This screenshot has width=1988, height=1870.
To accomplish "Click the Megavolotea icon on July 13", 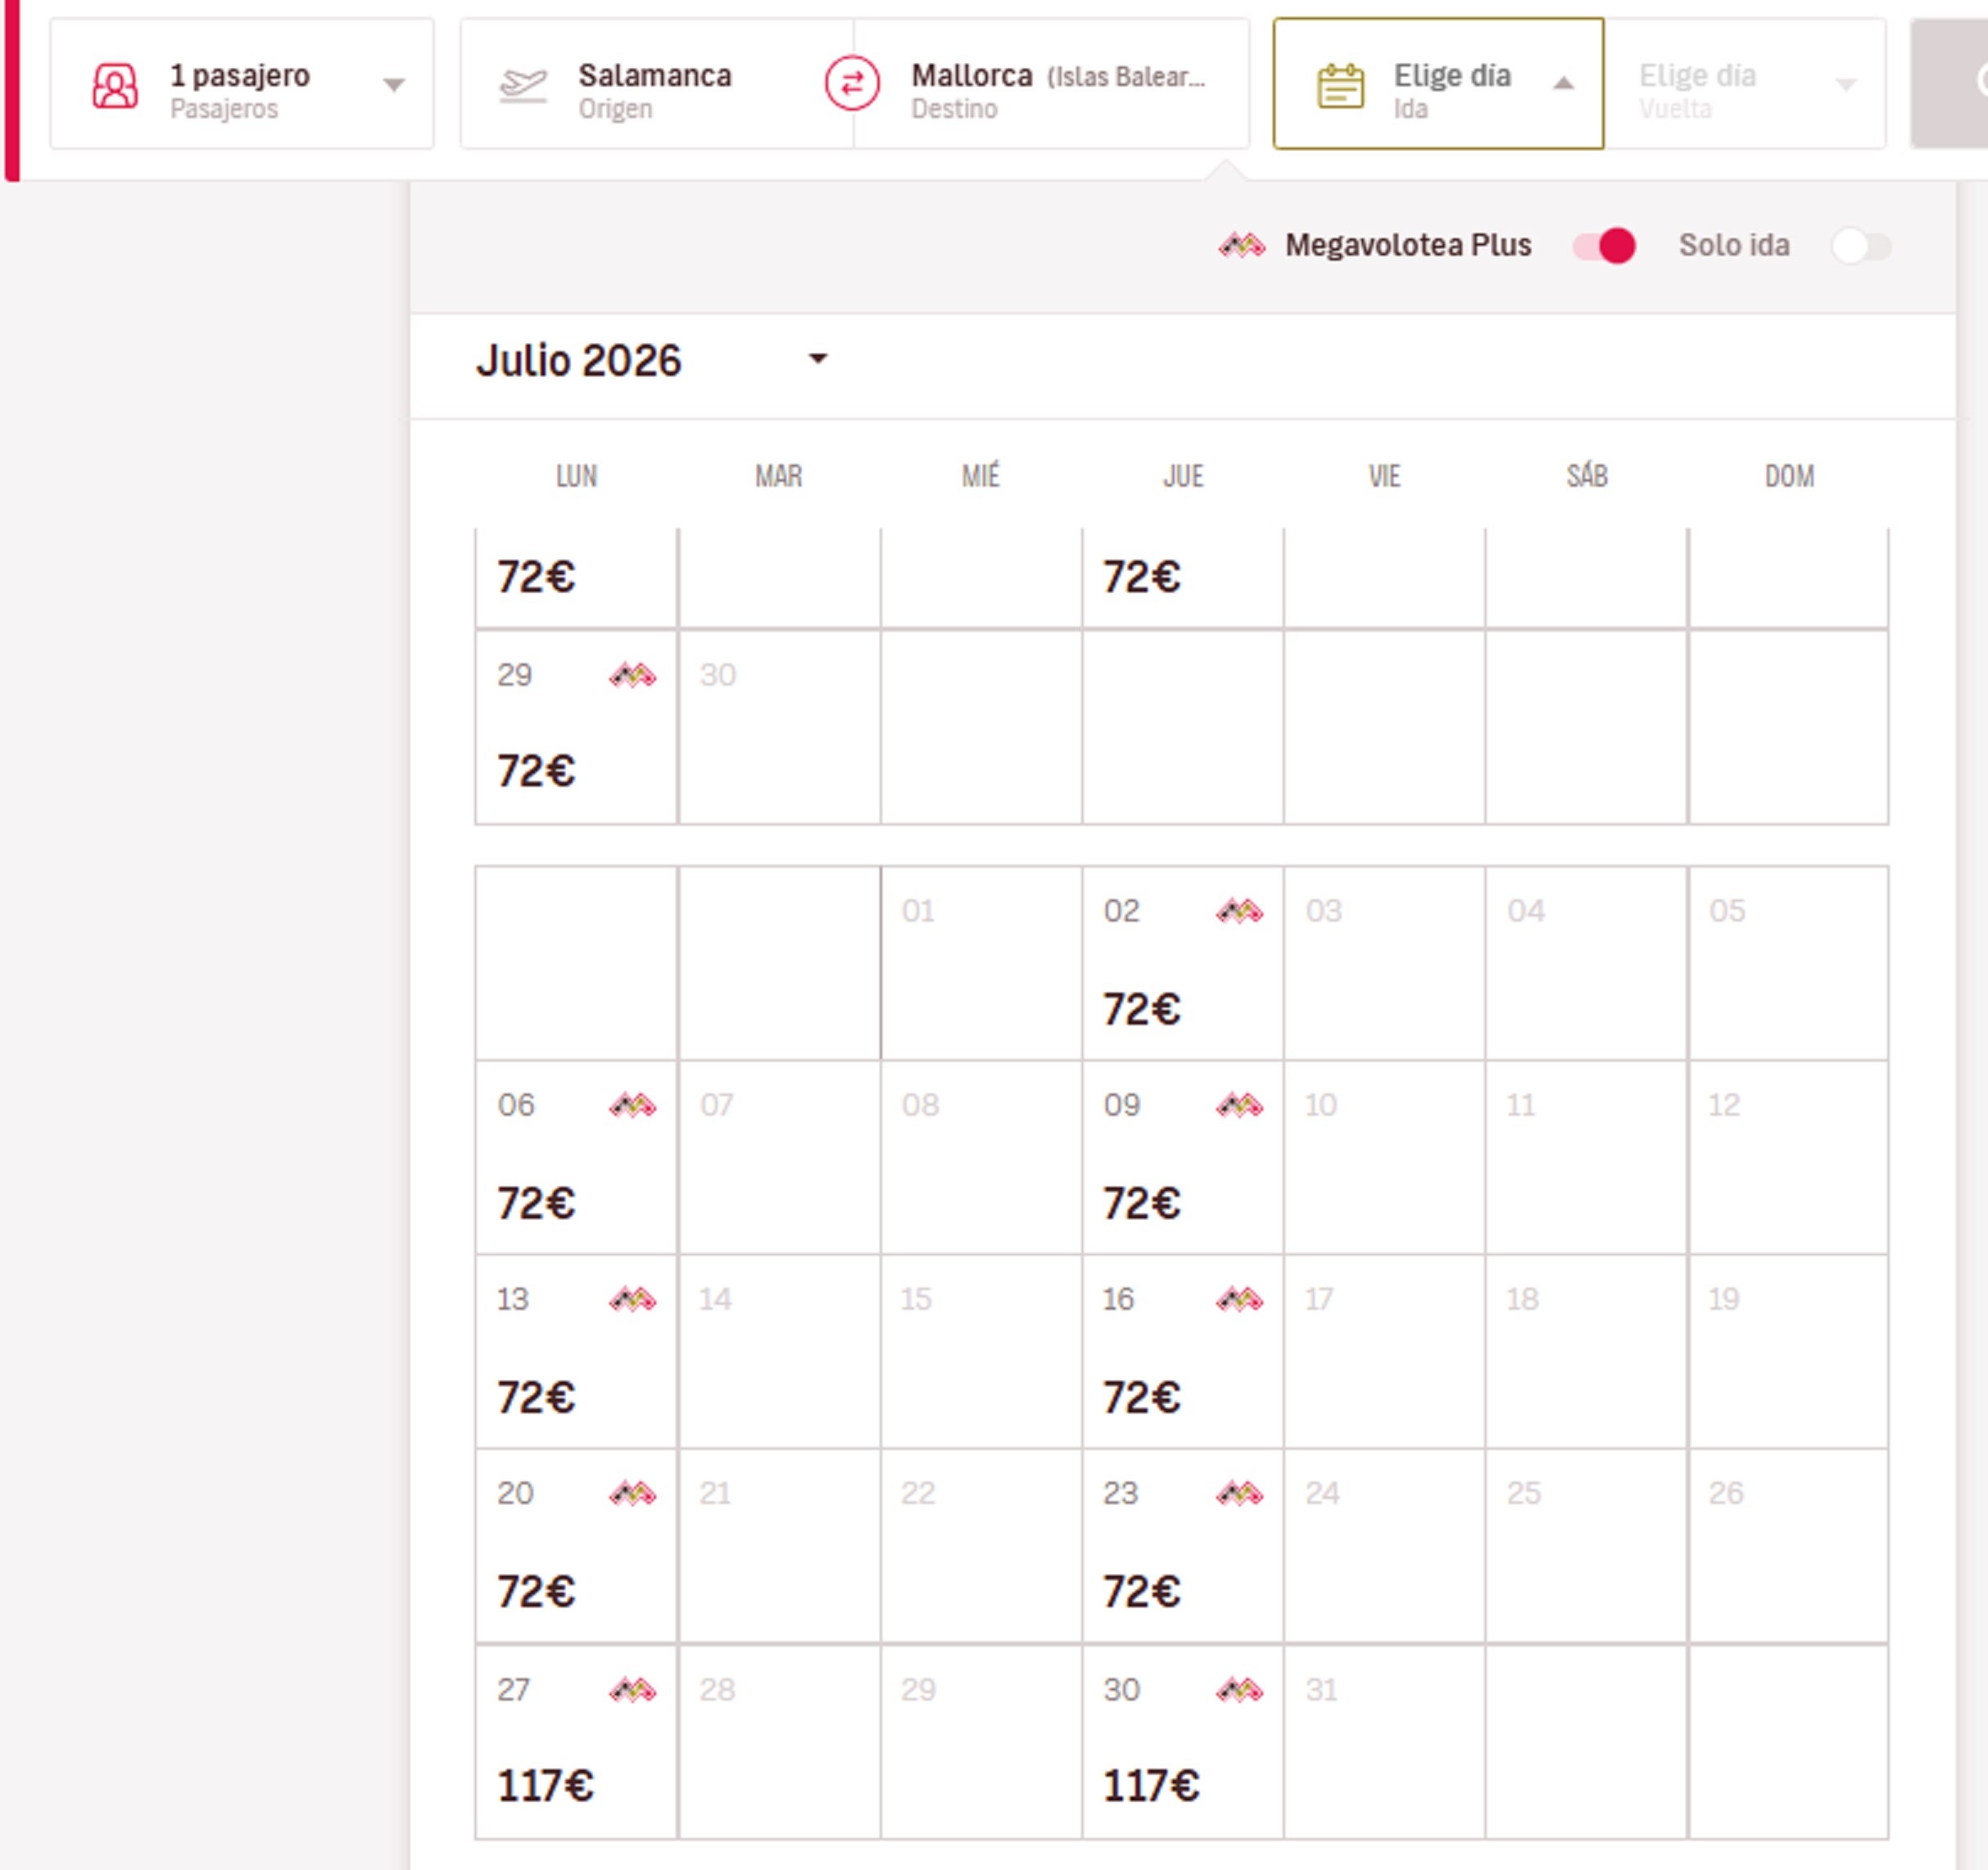I will pos(632,1299).
